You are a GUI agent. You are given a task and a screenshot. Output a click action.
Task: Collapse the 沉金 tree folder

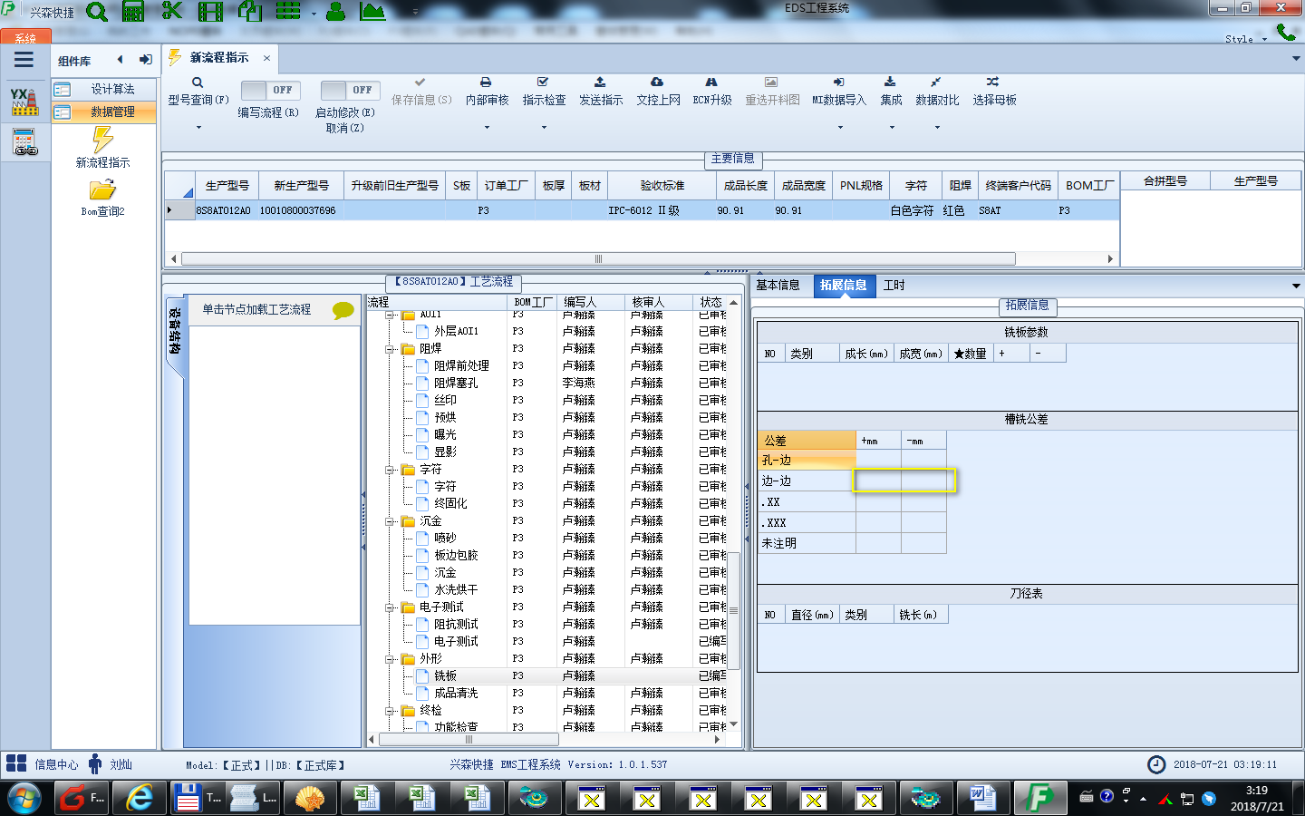point(391,520)
